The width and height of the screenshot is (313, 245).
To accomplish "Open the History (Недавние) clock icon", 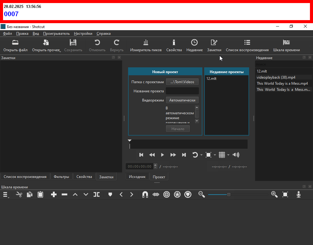I will tap(194, 43).
